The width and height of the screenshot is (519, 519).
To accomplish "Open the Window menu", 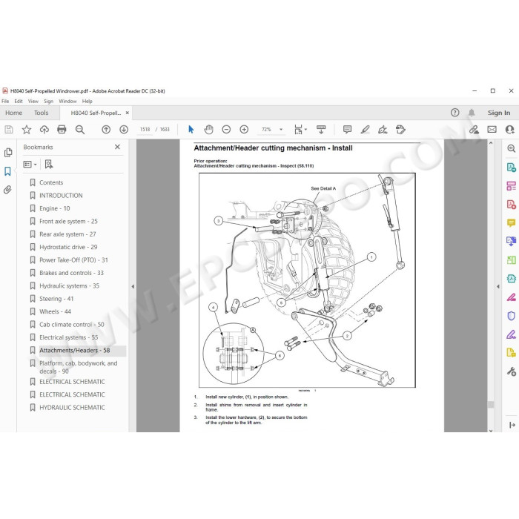I will (67, 102).
